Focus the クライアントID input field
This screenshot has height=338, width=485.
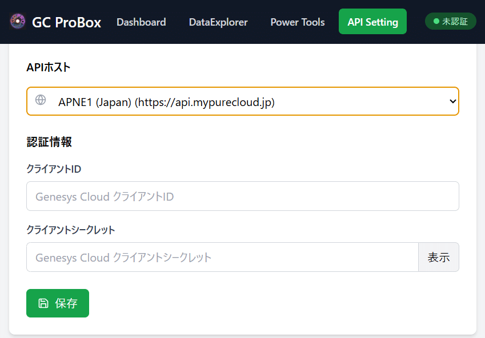click(x=242, y=196)
